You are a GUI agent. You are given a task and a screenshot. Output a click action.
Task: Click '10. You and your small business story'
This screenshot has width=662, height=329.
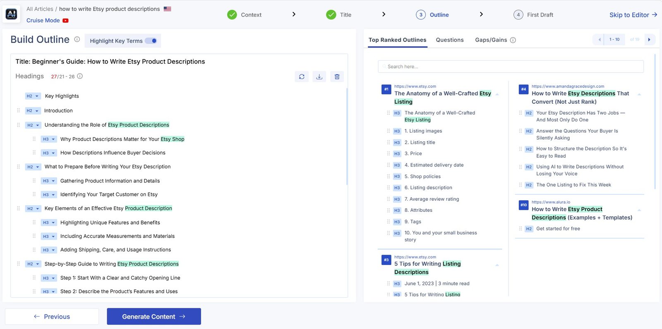[441, 236]
